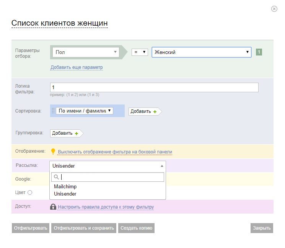Open the Пол parameter dropdown
Screen dimensions: 285x248
pyautogui.click(x=86, y=52)
